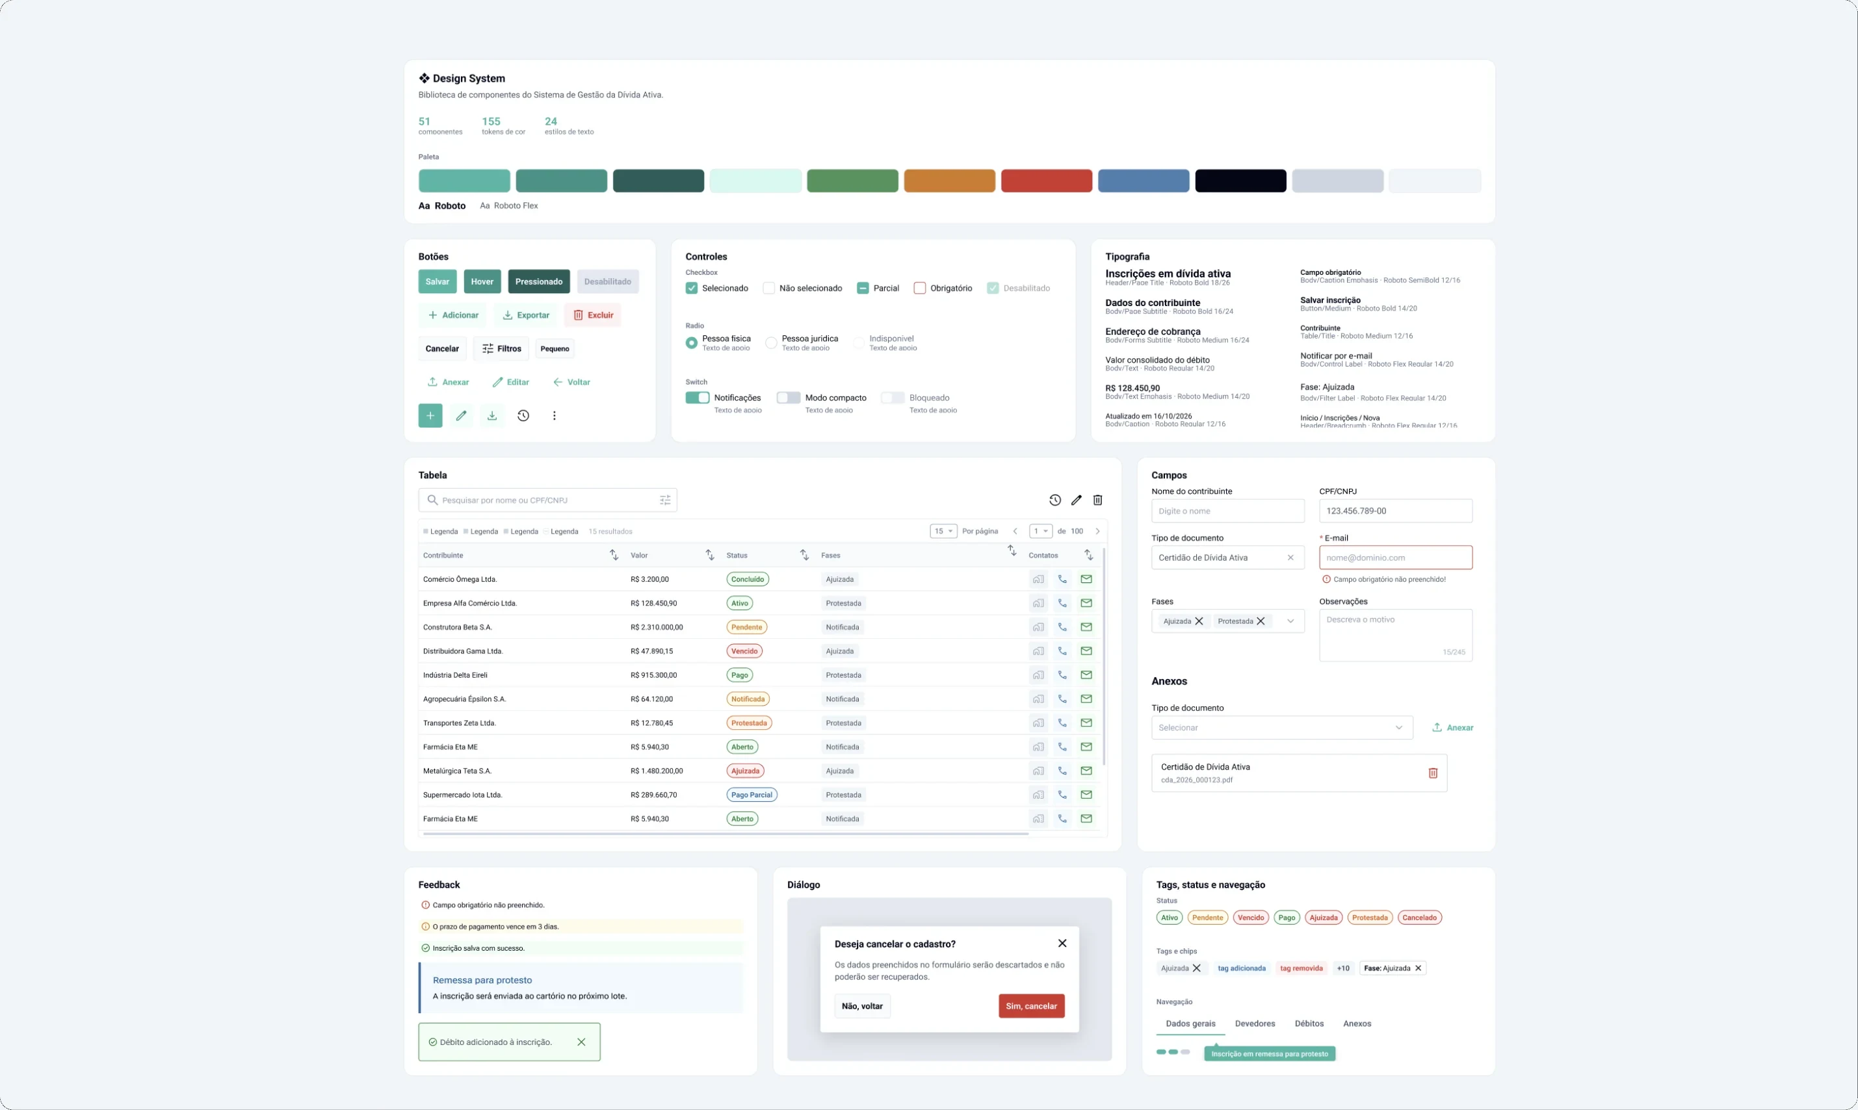
Task: Toggle the Parcial checkbox
Action: coord(863,288)
